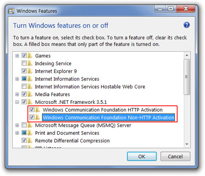The width and height of the screenshot is (205, 176).
Task: Click the Windows Features title bar icon
Action: (11, 11)
